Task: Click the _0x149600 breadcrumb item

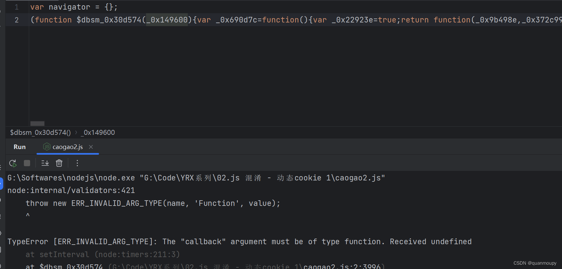Action: tap(98, 133)
